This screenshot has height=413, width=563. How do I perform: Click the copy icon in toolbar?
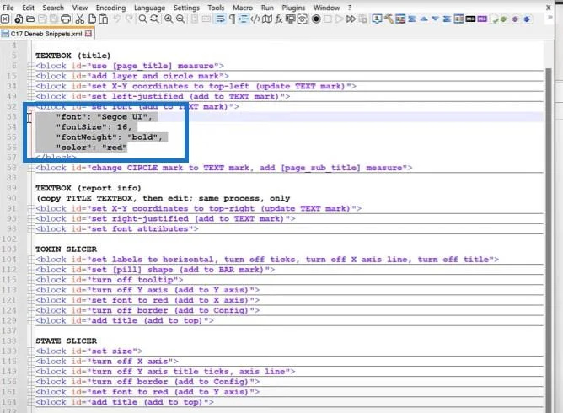click(92, 19)
